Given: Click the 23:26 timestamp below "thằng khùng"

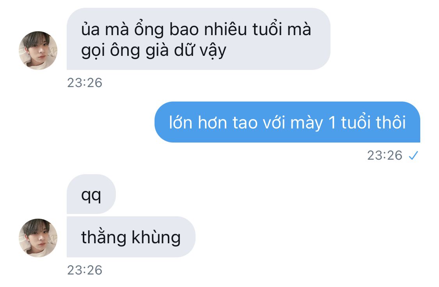Looking at the screenshot, I should (x=85, y=270).
